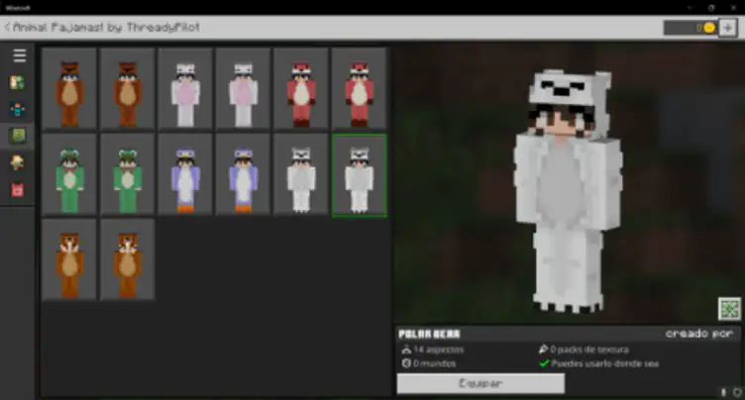Pick the first red fox pajama skin

[301, 89]
